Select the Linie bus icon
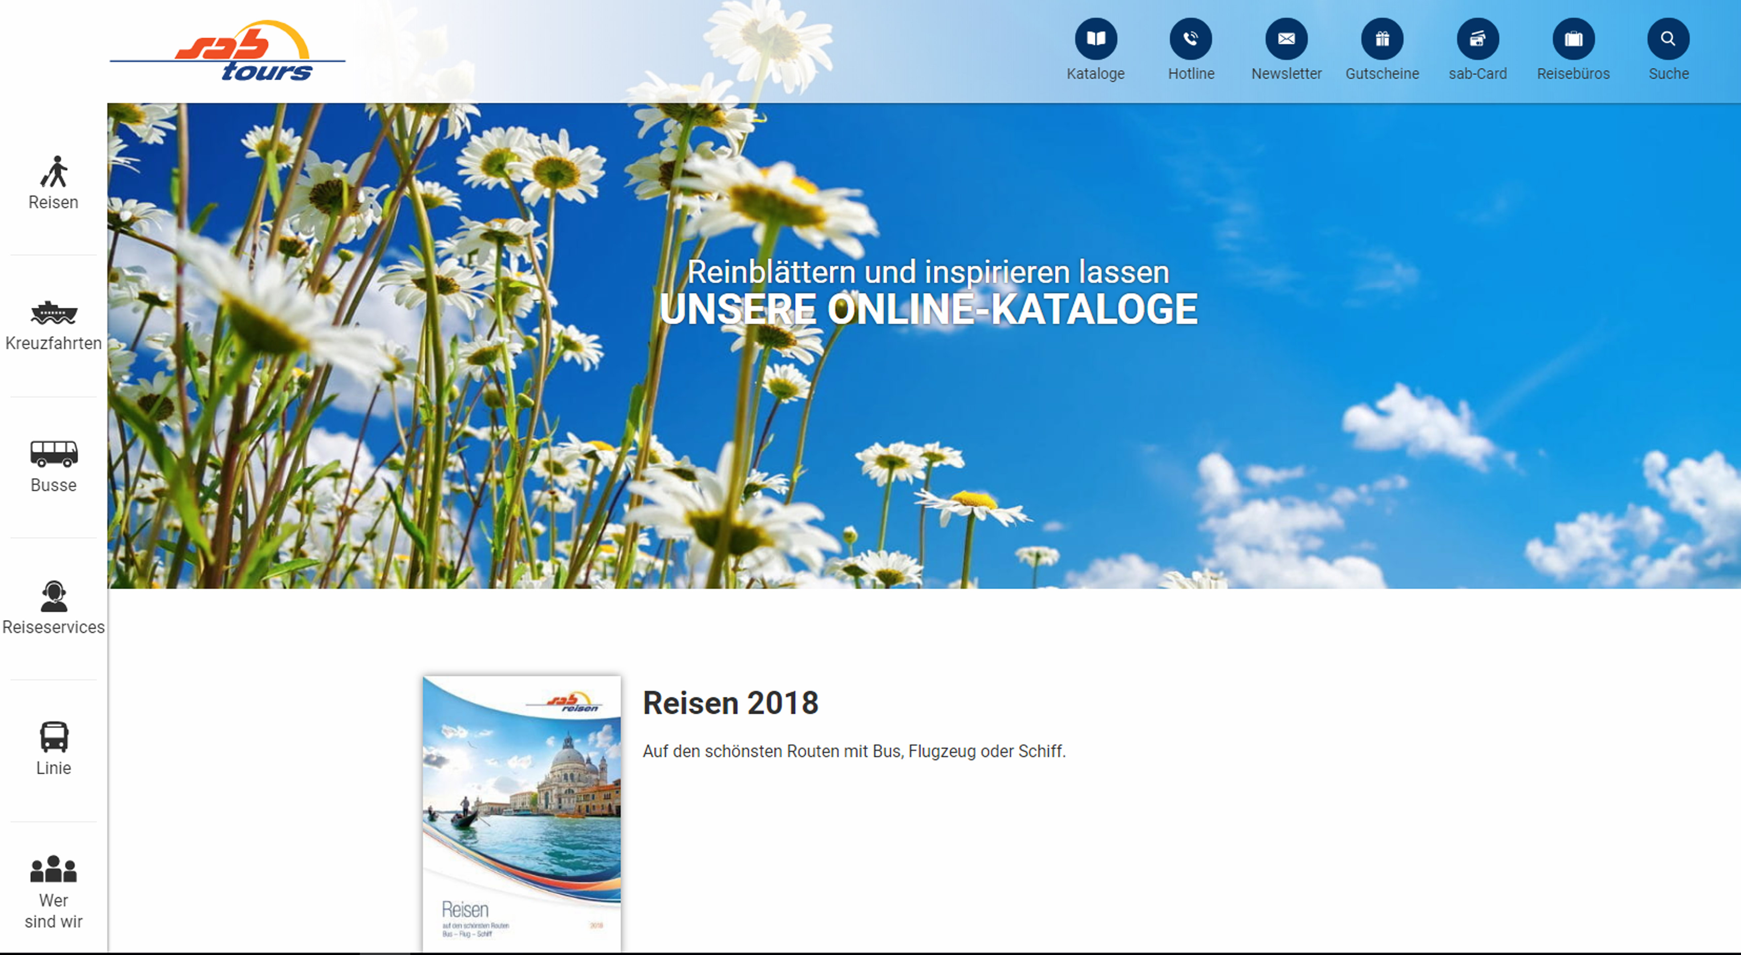Image resolution: width=1741 pixels, height=955 pixels. pyautogui.click(x=53, y=737)
